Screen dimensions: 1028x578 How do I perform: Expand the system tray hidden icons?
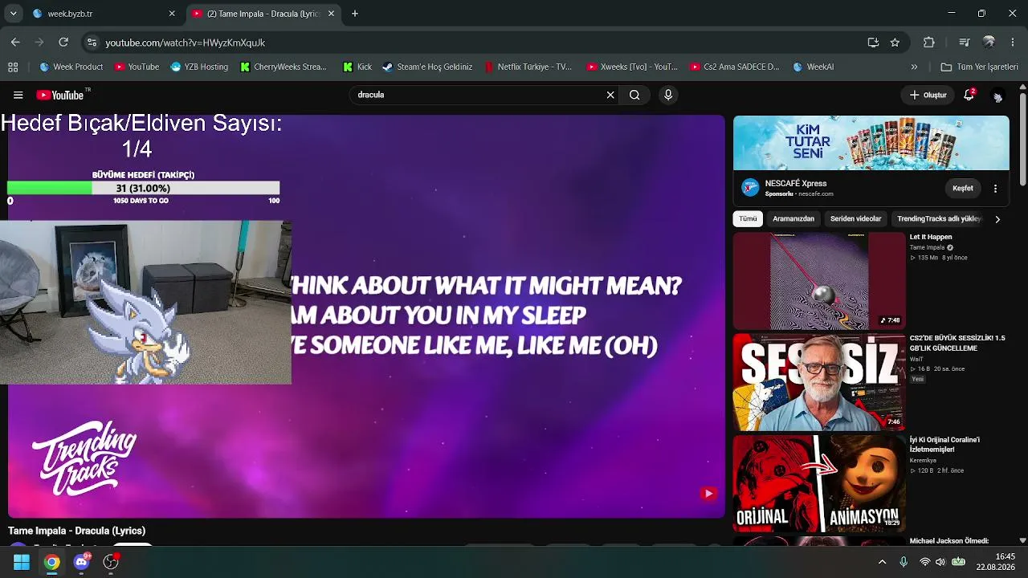coord(882,562)
